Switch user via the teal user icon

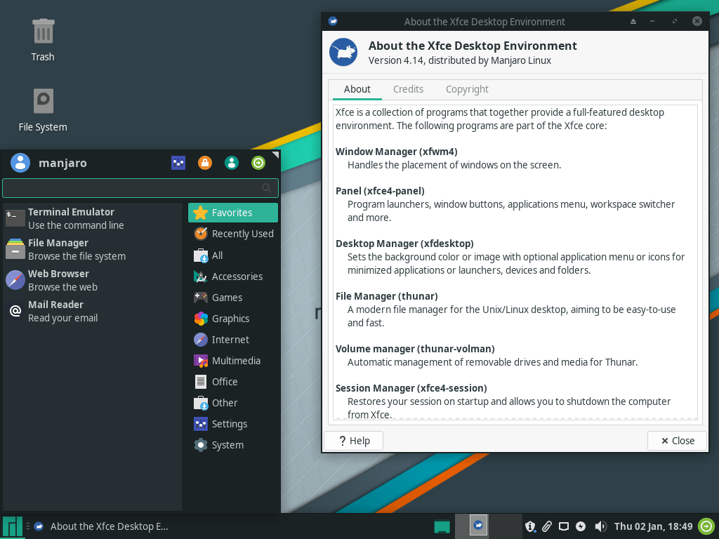tap(231, 162)
